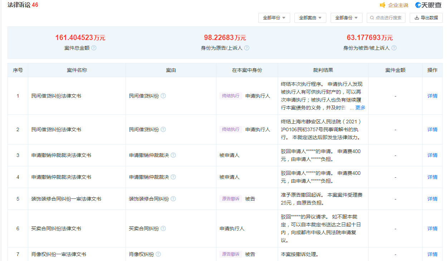Open the 全部年份 dropdown filter
This screenshot has width=448, height=261.
[x=274, y=18]
